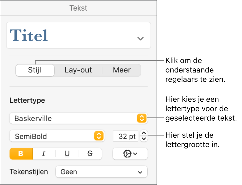Switch to the Meer tab
This screenshot has height=185, width=242.
pos(122,70)
